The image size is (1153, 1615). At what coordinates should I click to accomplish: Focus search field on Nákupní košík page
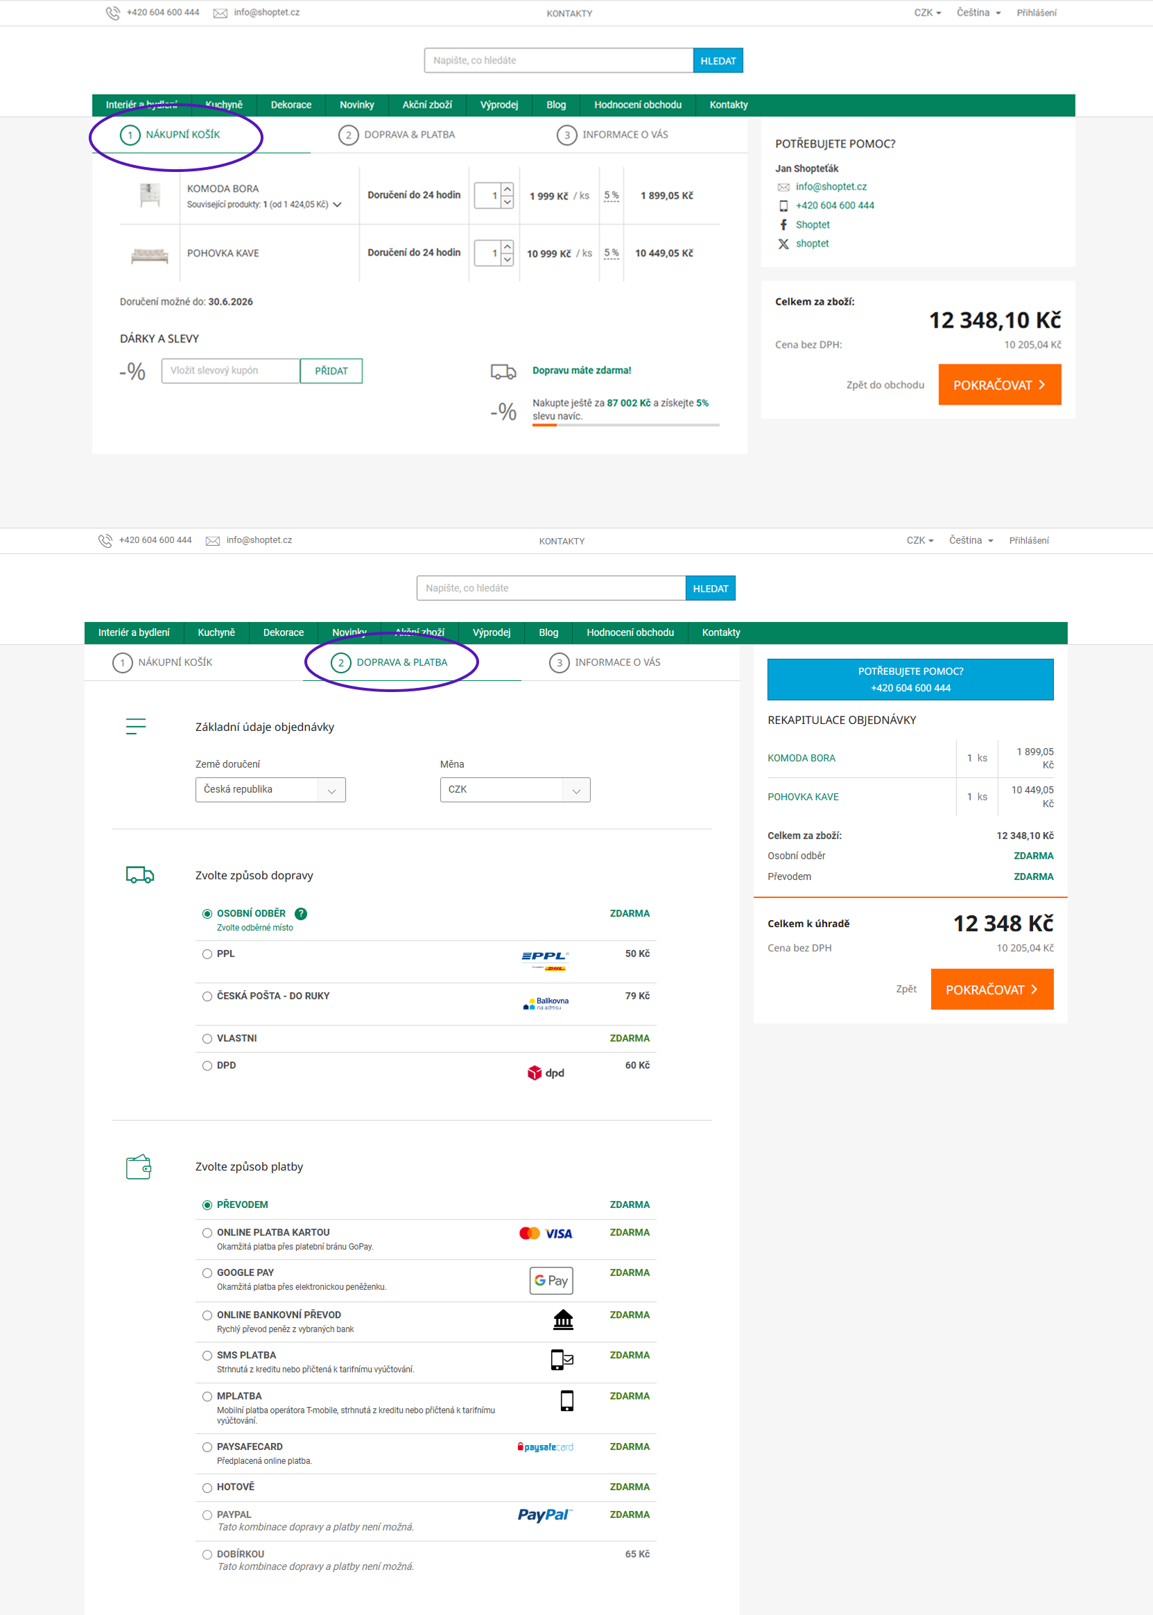coord(559,60)
